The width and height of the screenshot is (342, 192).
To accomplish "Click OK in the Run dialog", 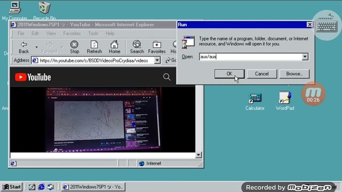I will pyautogui.click(x=229, y=74).
